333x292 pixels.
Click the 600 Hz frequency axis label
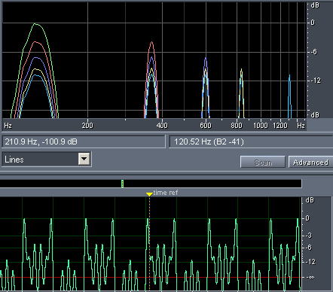coord(206,125)
